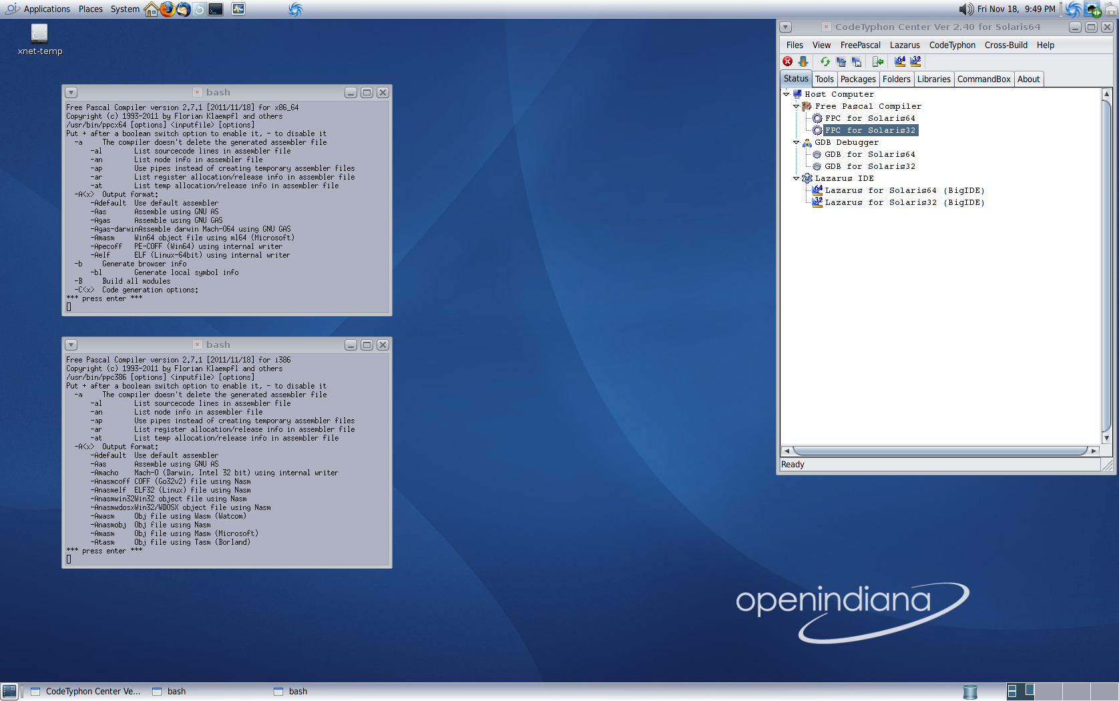Click the green refresh arrows toolbar icon
Image resolution: width=1119 pixels, height=701 pixels.
[x=825, y=61]
